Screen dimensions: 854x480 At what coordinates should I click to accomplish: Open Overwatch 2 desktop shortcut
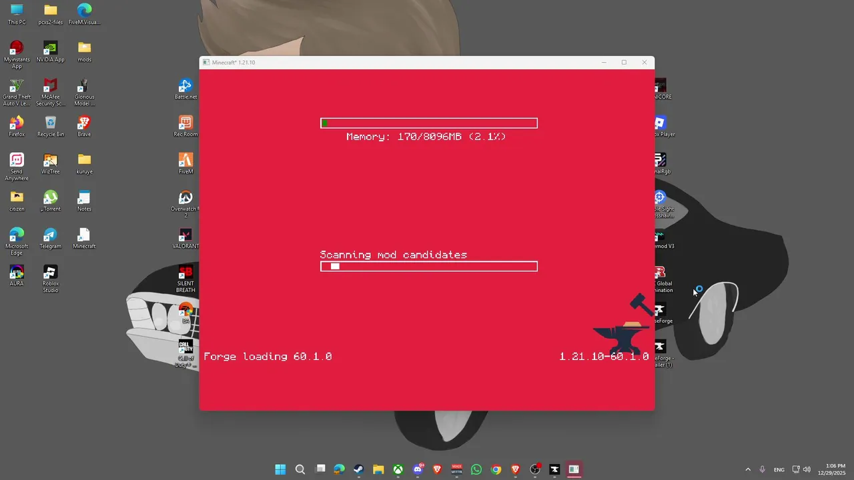[185, 204]
